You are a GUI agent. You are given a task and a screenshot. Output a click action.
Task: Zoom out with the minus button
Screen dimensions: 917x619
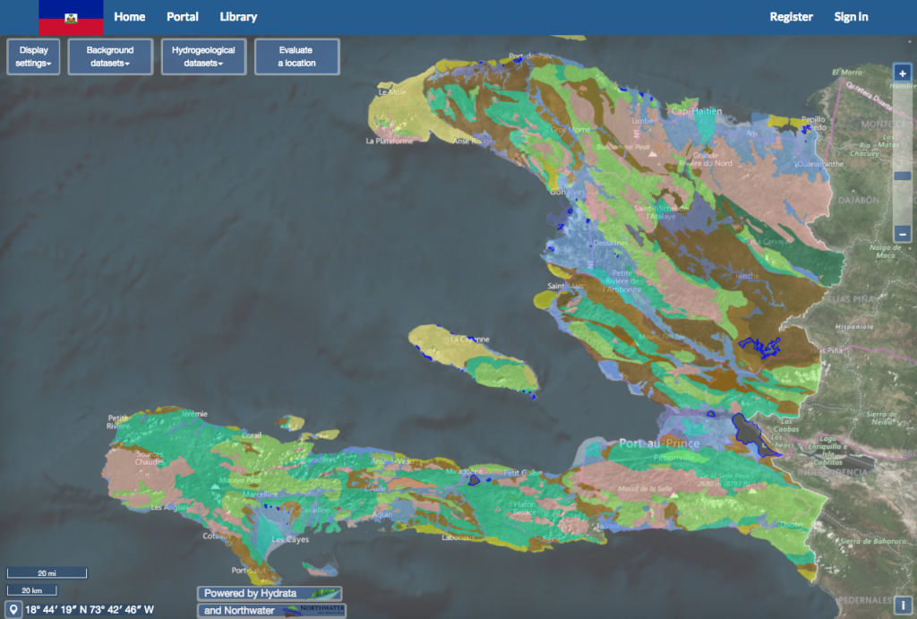click(x=903, y=232)
